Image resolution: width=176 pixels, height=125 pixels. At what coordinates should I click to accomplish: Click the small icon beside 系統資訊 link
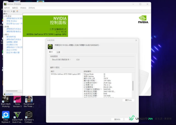[5, 94]
